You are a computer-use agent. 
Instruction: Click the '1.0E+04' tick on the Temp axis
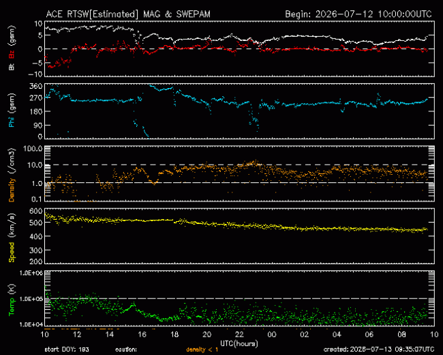pyautogui.click(x=31, y=324)
